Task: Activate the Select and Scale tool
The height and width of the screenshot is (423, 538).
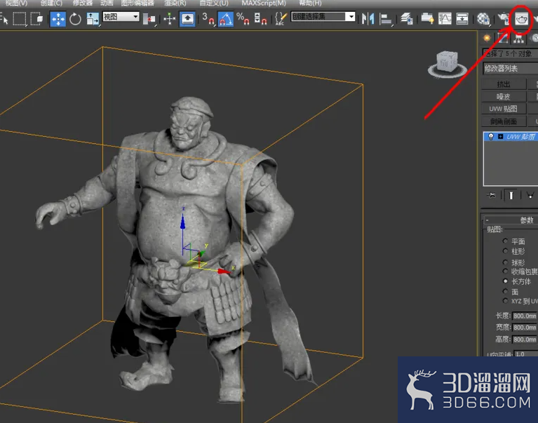Action: (93, 19)
